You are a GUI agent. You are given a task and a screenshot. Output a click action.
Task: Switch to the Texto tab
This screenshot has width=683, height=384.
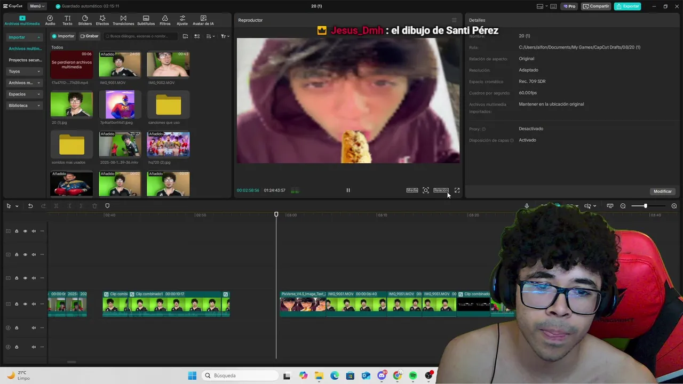pyautogui.click(x=67, y=21)
